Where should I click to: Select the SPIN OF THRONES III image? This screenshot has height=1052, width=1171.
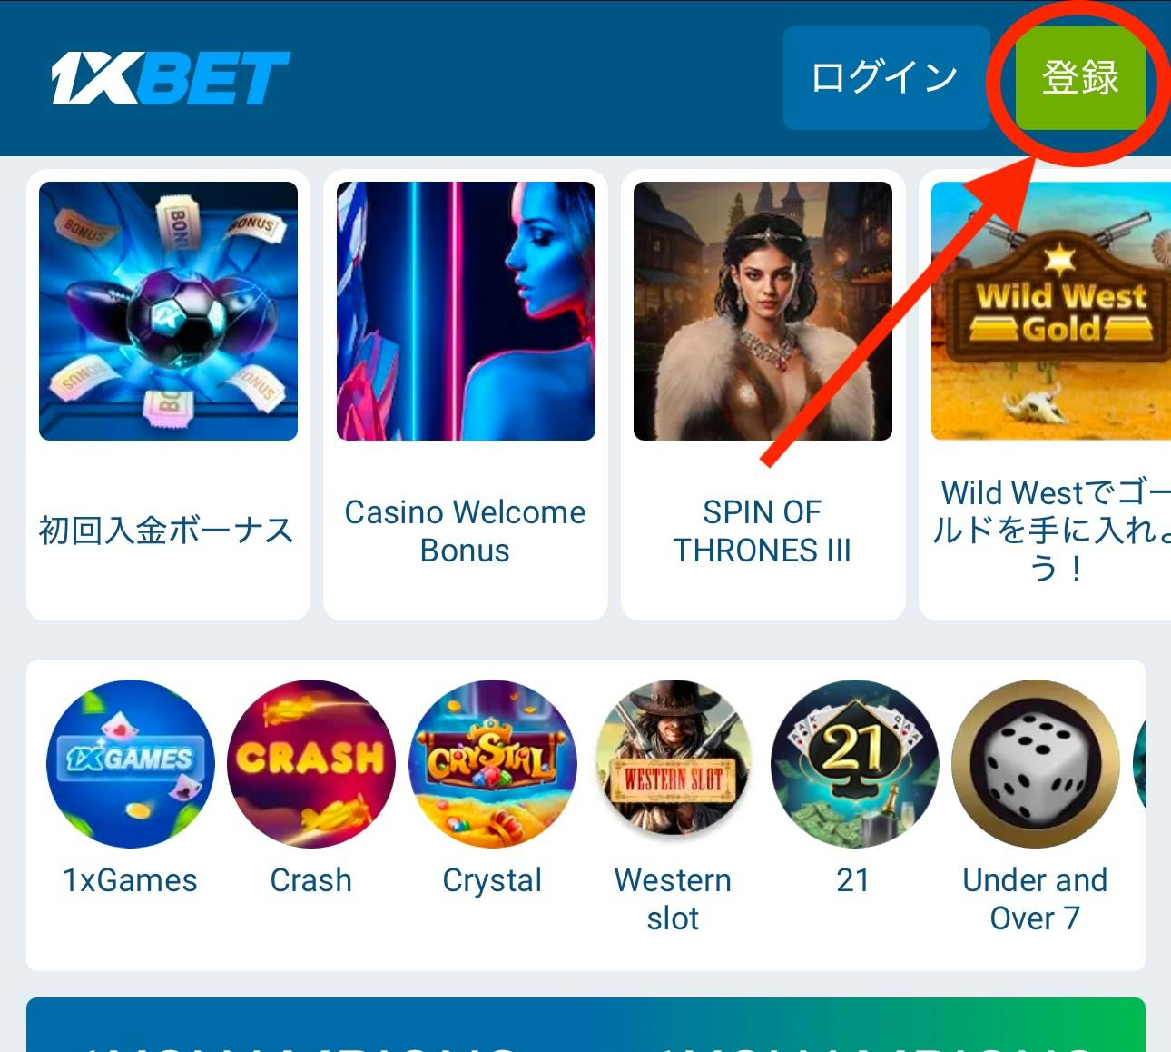click(763, 311)
